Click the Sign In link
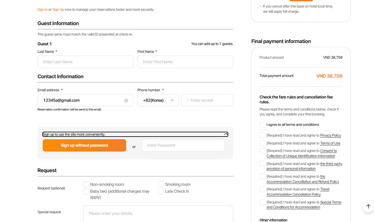The image size is (374, 222). click(42, 9)
